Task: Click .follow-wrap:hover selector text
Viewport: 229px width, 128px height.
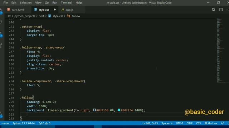Action: [x=35, y=81]
